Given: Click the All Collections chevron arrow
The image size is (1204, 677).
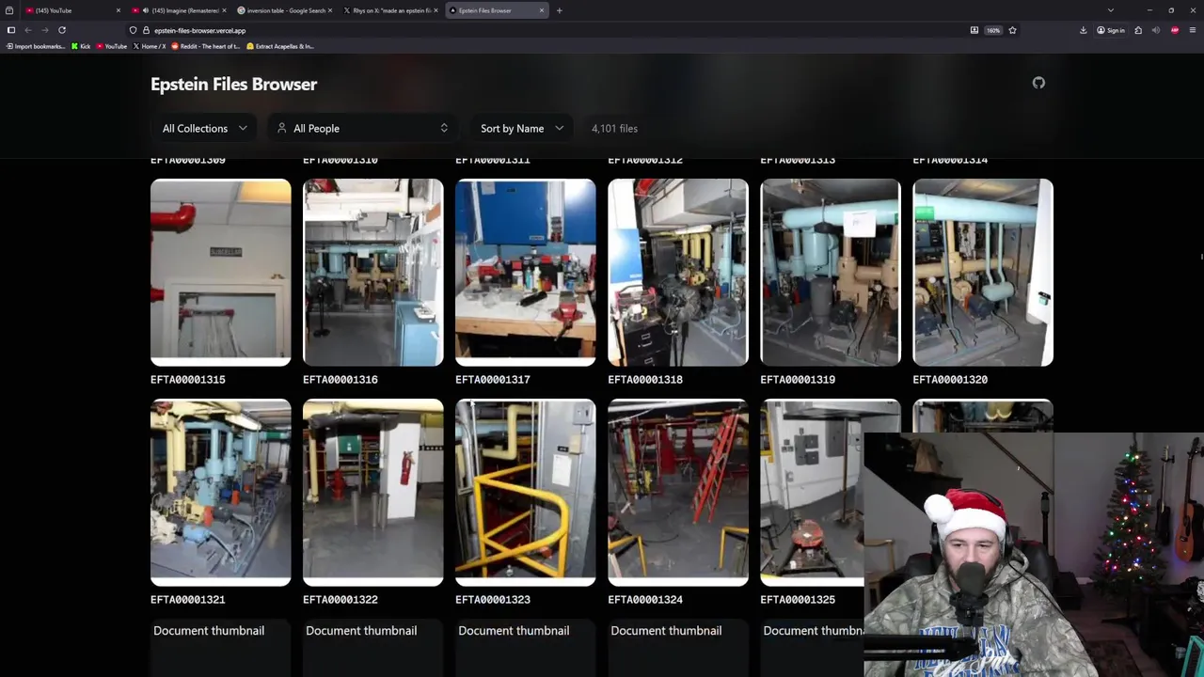Looking at the screenshot, I should click(x=243, y=128).
